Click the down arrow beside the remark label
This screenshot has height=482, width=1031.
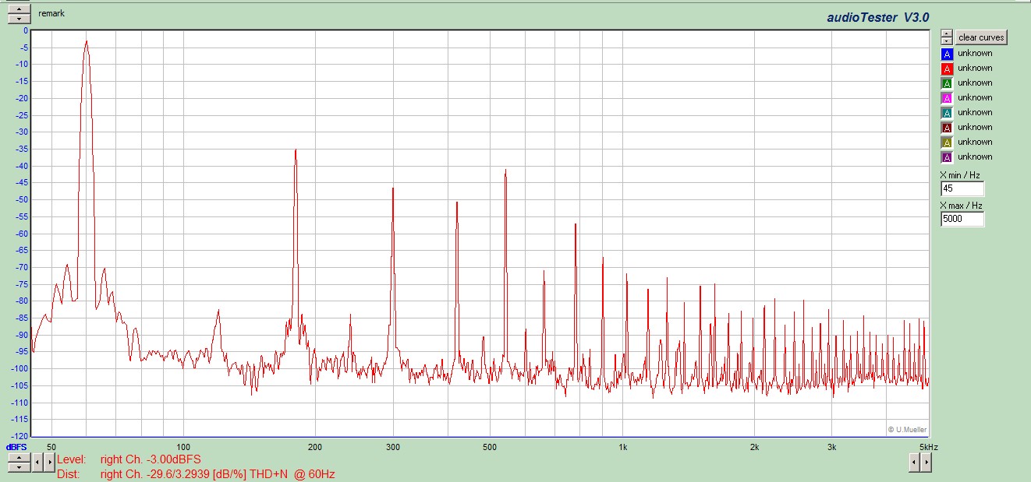[x=19, y=19]
